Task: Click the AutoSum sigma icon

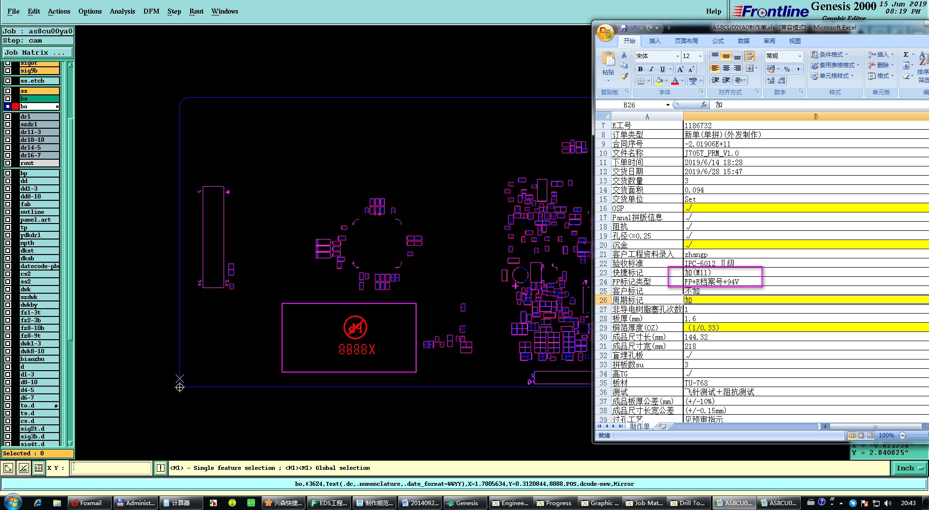Action: pos(906,55)
